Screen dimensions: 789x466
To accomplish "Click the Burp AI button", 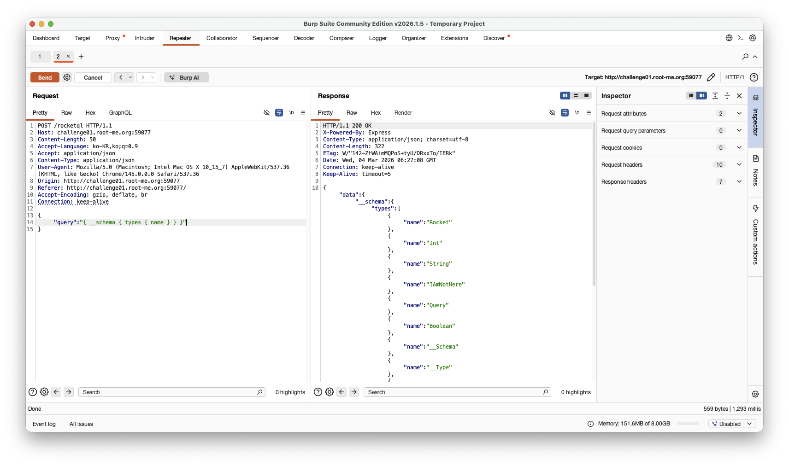I will click(x=186, y=77).
